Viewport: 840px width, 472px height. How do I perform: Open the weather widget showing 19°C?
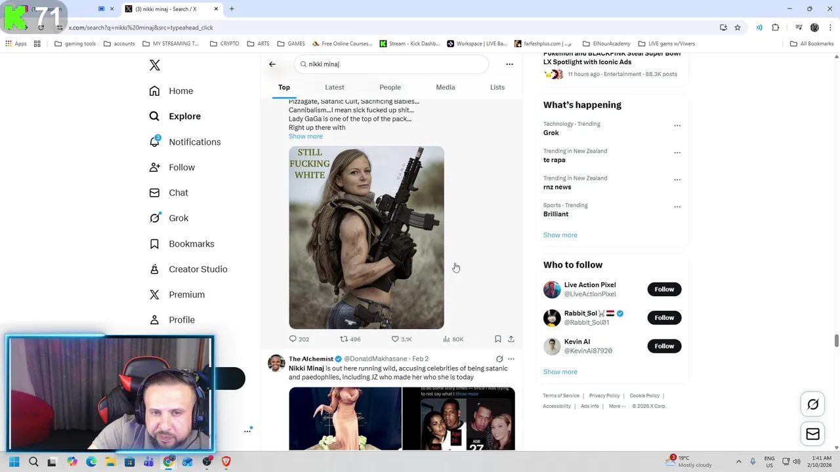click(x=688, y=462)
